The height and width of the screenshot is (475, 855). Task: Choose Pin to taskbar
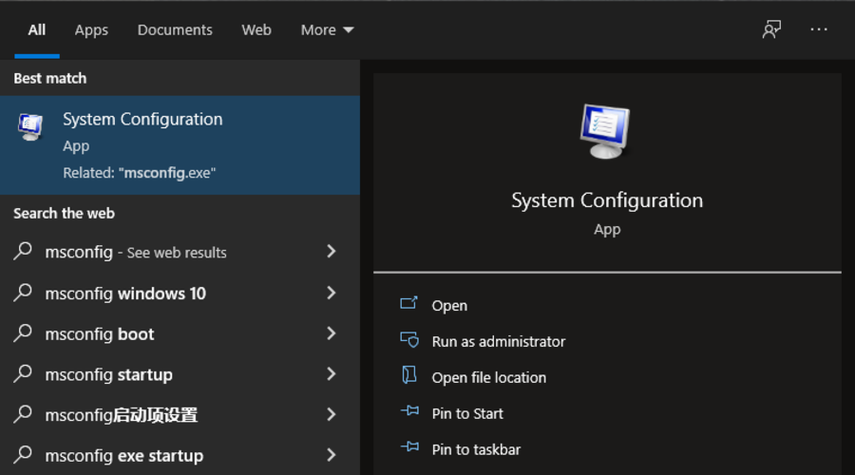coord(476,449)
